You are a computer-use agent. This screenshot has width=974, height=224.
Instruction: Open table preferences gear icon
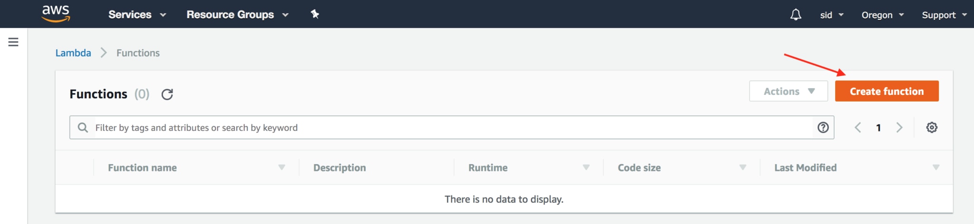pos(932,127)
